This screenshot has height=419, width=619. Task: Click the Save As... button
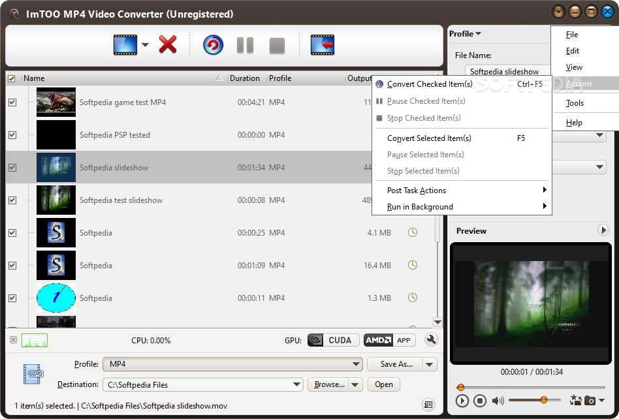(395, 364)
